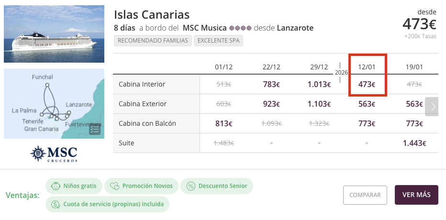Click the Promoción Novios hearts icon

(x=114, y=186)
